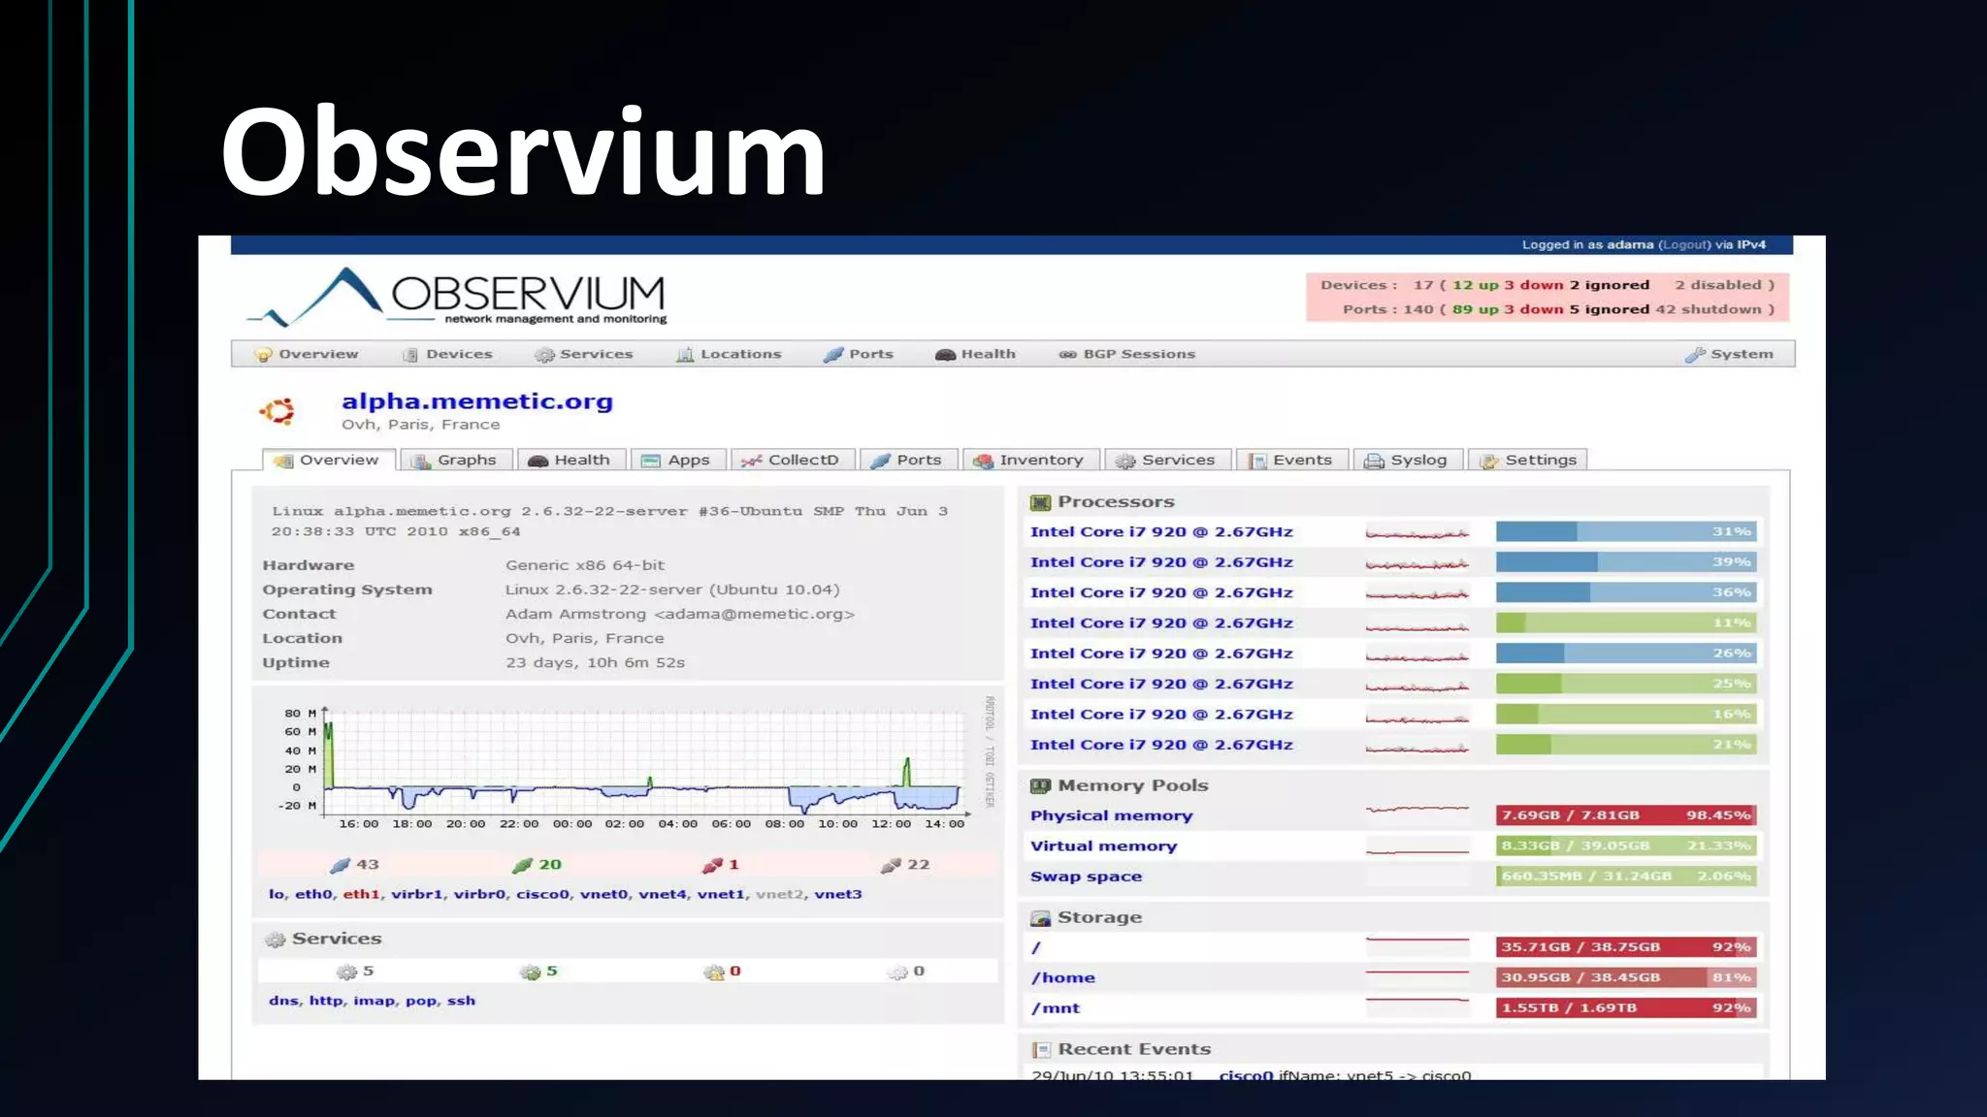Switch to the Inventory tab
Screen dimensions: 1987x1117
pyautogui.click(x=1029, y=460)
